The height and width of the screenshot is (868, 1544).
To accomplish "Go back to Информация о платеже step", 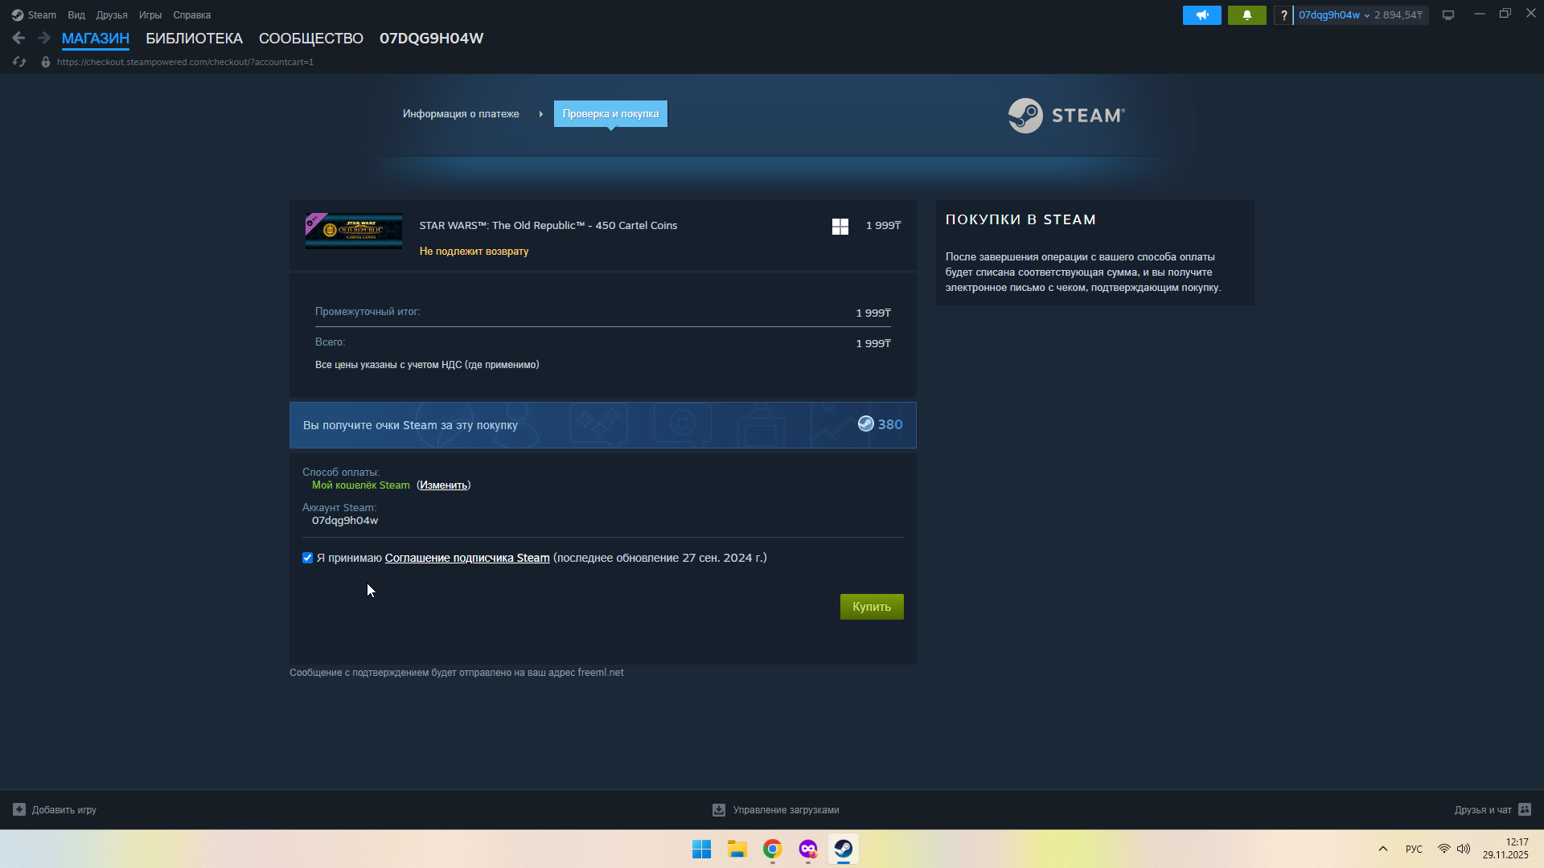I will click(x=461, y=114).
